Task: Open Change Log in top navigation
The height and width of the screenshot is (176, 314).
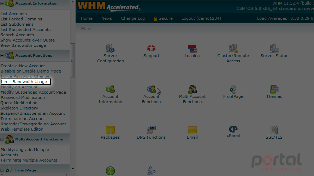Action: [133, 18]
